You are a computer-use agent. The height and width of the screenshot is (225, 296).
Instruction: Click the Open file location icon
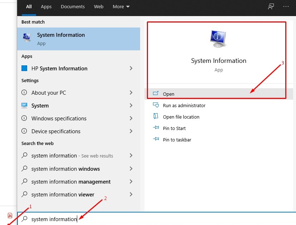coord(156,116)
